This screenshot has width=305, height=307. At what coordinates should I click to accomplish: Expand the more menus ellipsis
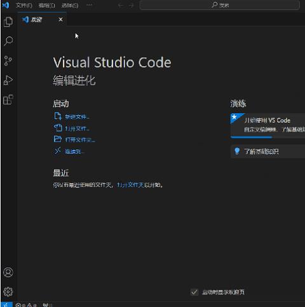(90, 5)
